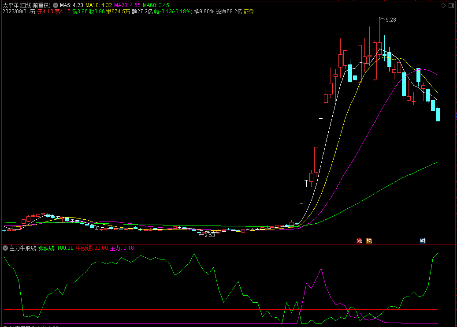Click the opening price 开4.13
457x327 pixels.
(45, 11)
